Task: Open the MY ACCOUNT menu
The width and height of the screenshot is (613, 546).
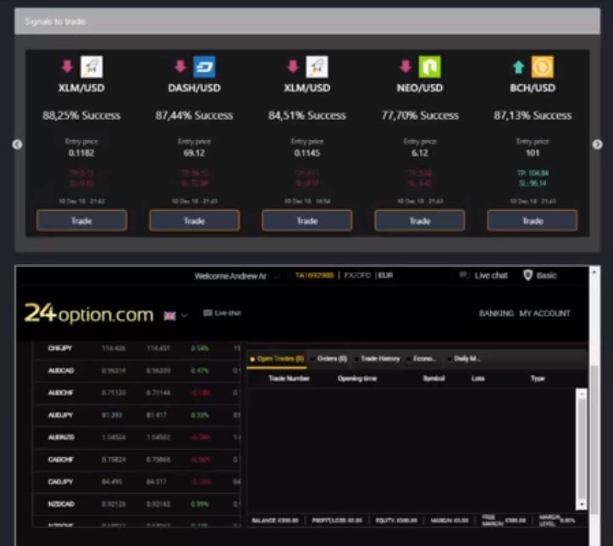Action: click(544, 313)
